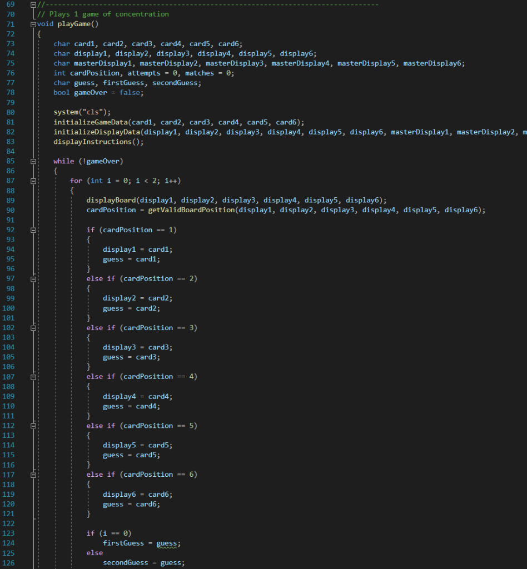Click line number 79
This screenshot has height=569, width=527.
click(11, 103)
